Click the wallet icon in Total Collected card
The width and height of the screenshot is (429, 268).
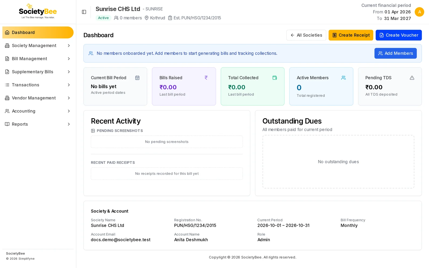(x=275, y=78)
